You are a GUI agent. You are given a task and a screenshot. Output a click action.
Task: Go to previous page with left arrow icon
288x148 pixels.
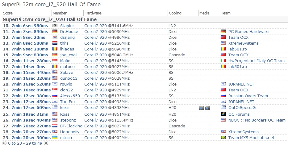point(4,143)
